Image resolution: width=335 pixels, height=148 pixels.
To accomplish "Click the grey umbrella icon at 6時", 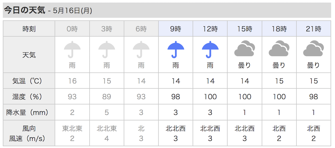I will (141, 50).
